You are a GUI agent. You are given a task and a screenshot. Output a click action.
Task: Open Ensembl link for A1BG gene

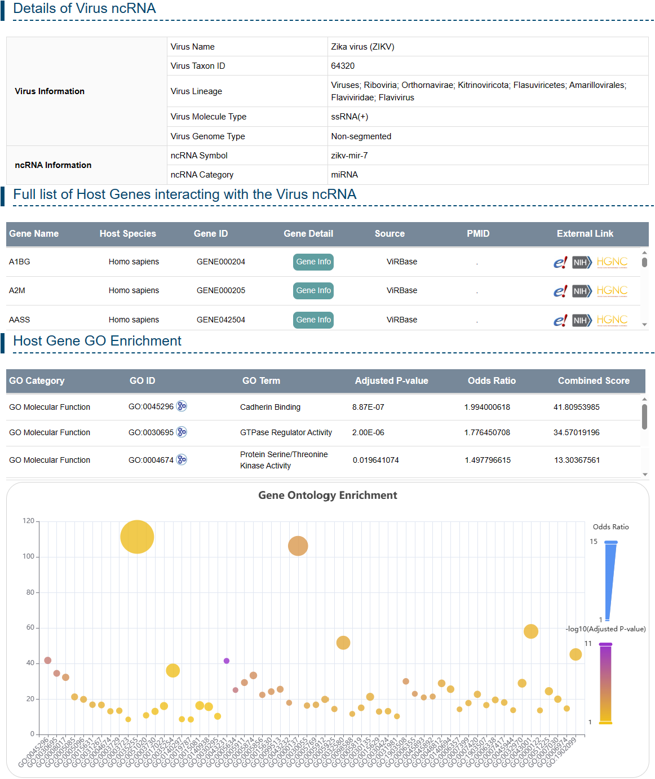559,263
